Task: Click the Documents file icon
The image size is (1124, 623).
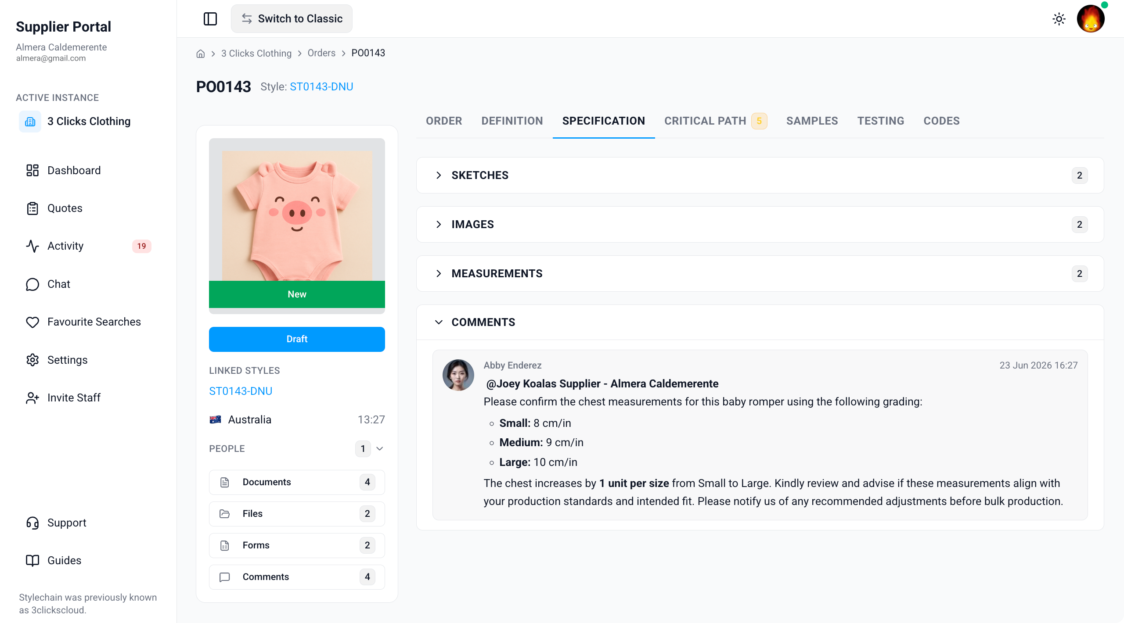Action: point(225,483)
